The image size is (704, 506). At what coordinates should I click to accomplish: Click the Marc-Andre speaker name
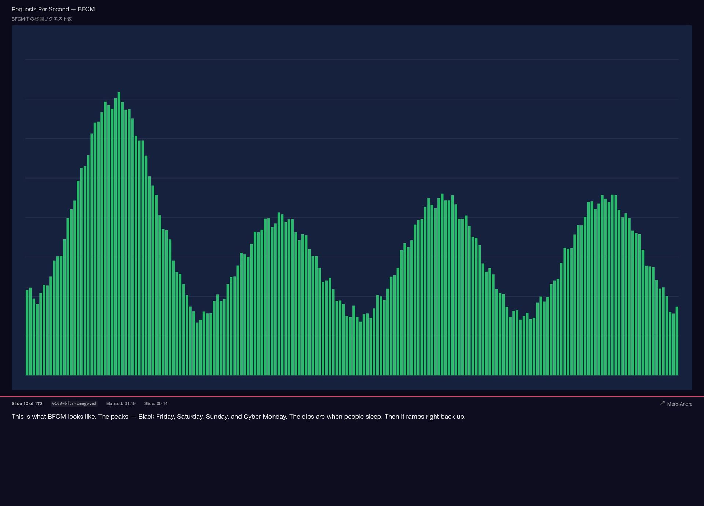click(x=679, y=404)
